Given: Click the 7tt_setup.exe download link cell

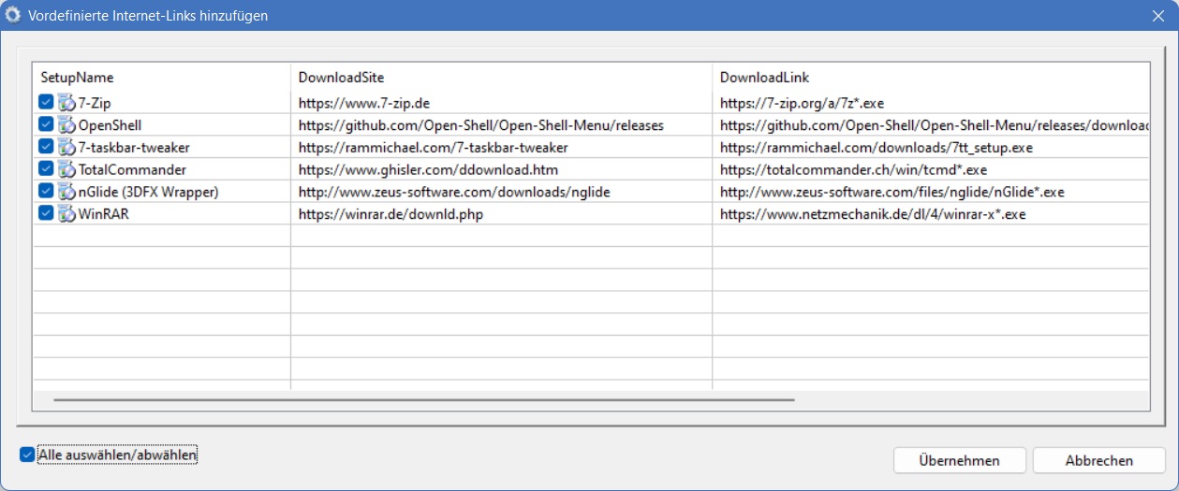Looking at the screenshot, I should (x=931, y=147).
